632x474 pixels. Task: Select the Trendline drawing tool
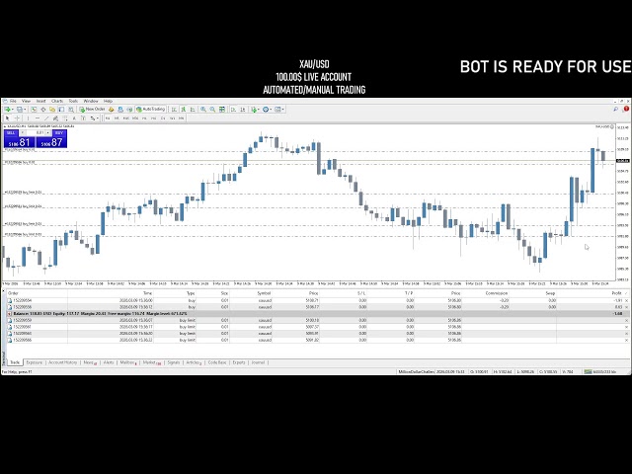point(46,118)
